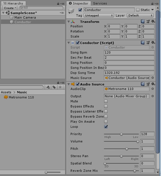Click the Song Bpm field showing 120
The image size is (161, 176).
pos(129,52)
